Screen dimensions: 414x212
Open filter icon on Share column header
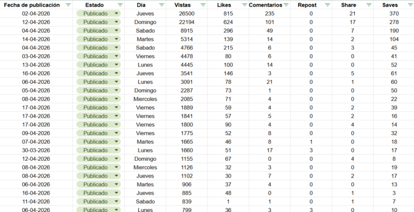click(x=369, y=5)
